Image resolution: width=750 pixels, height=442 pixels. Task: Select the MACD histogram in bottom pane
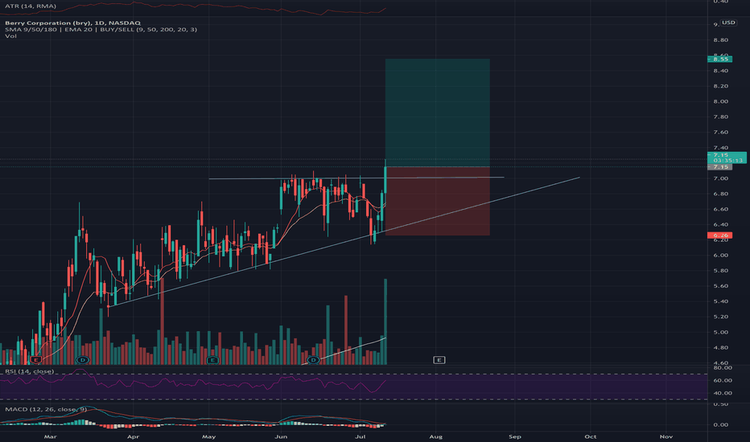click(x=192, y=424)
